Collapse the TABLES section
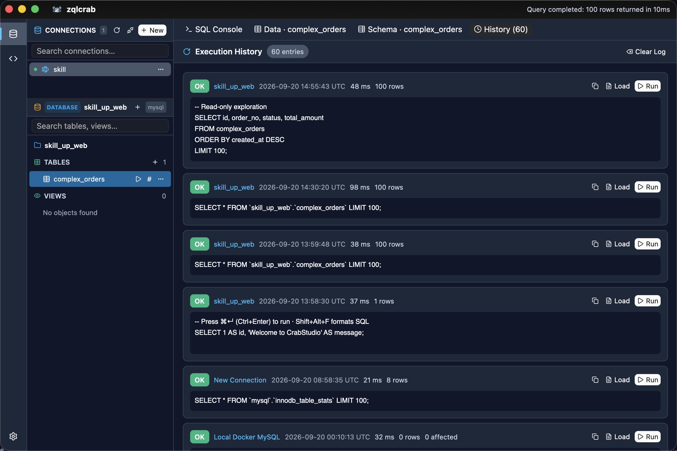The image size is (677, 451). pyautogui.click(x=57, y=162)
